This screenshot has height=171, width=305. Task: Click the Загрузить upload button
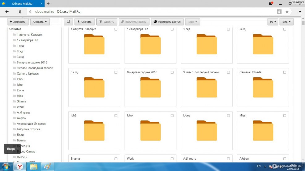click(18, 22)
